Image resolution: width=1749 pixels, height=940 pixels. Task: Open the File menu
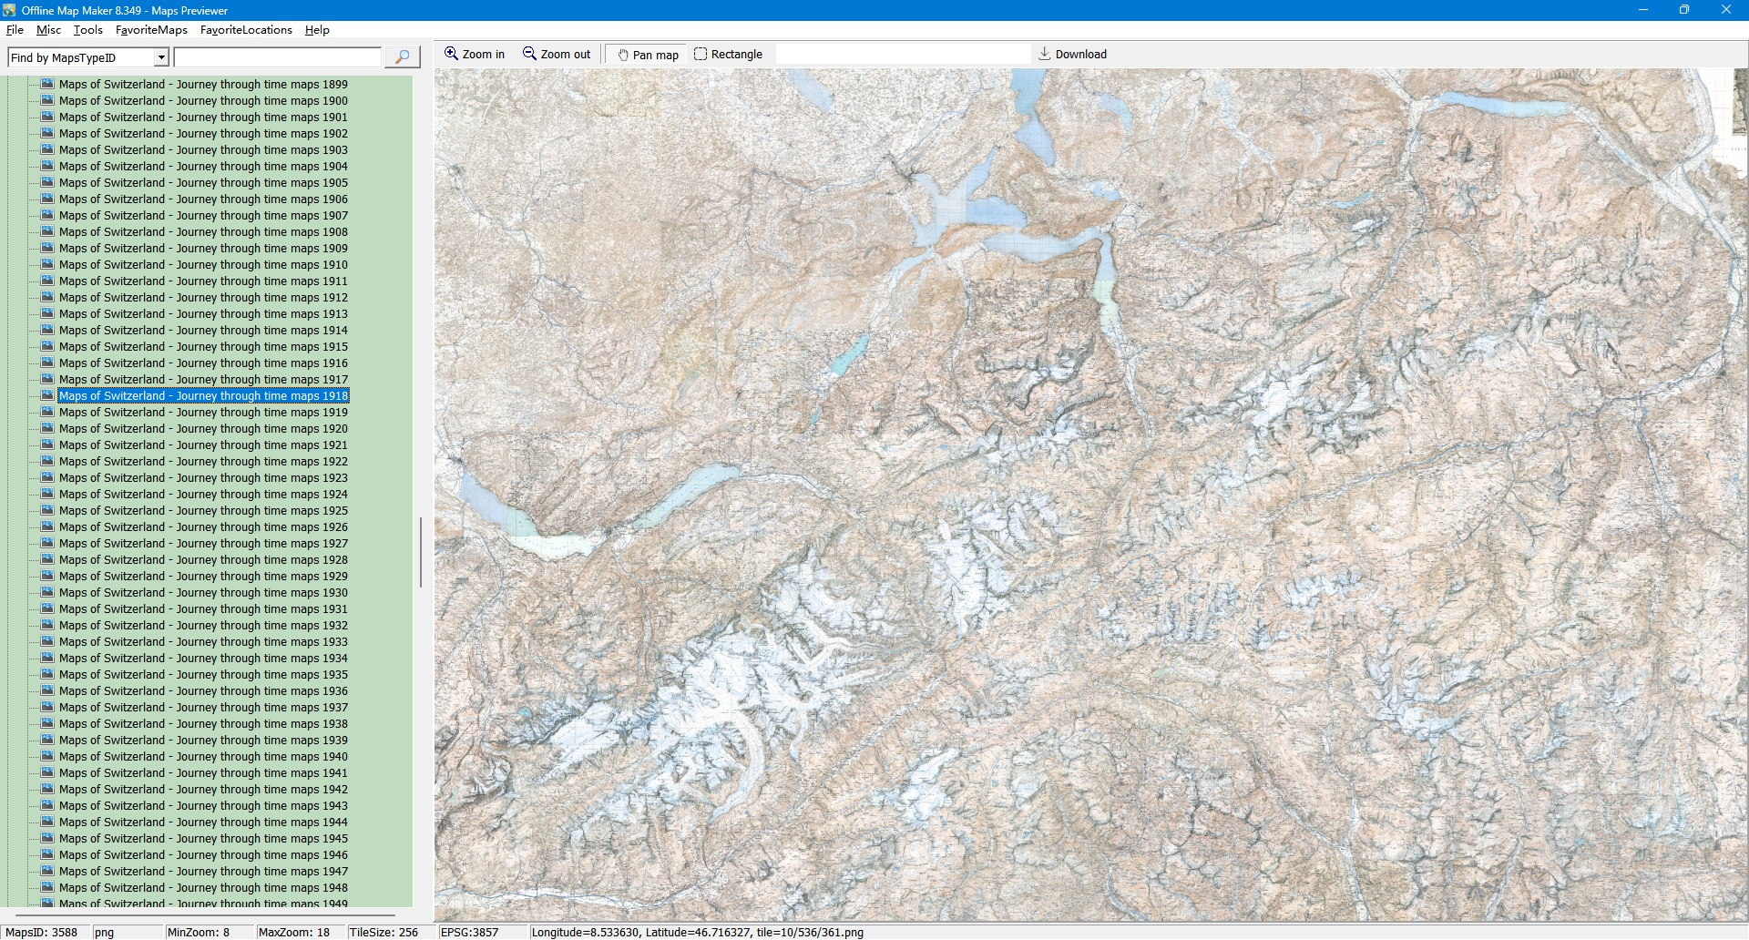pos(15,30)
